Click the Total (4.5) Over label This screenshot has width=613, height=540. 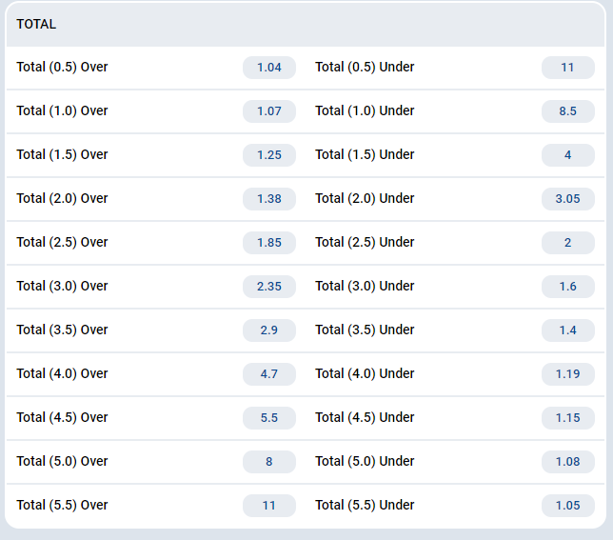point(63,418)
